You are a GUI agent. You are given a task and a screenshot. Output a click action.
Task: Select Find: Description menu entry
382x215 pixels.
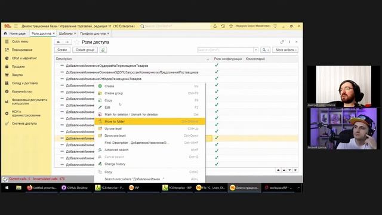[x=150, y=143]
